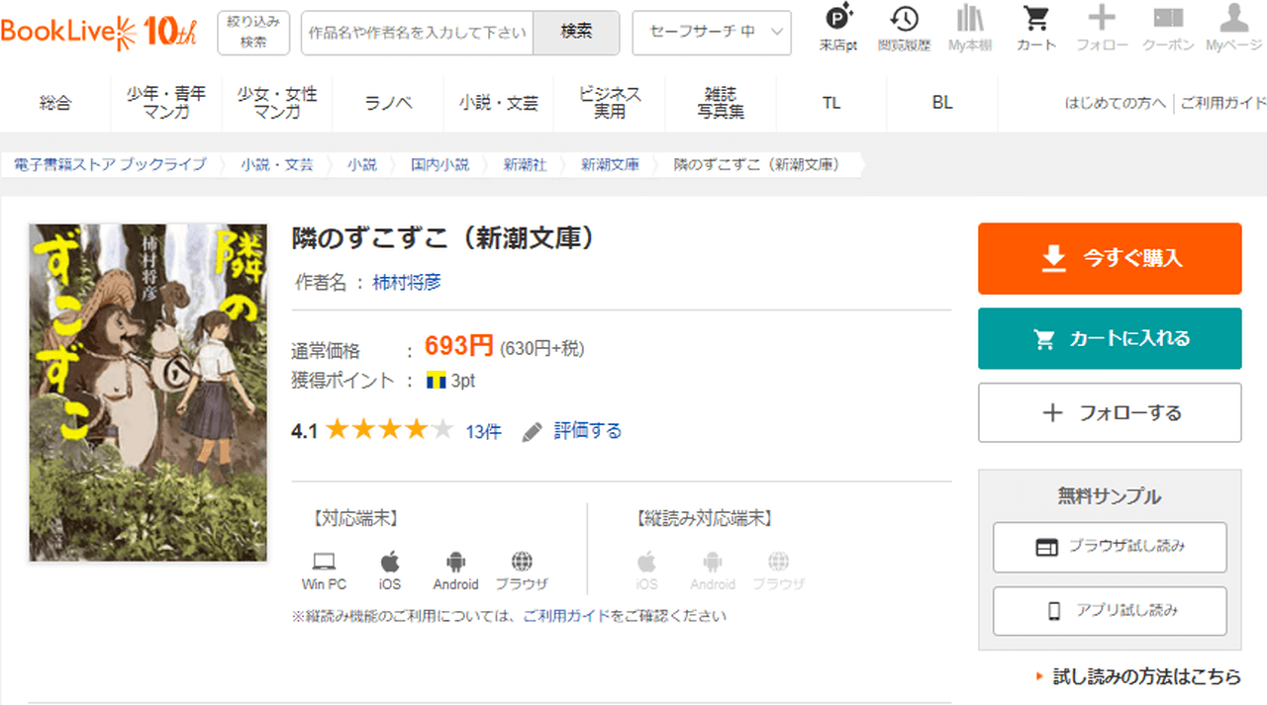
Task: Click the カート shopping cart icon
Action: coord(1035,27)
